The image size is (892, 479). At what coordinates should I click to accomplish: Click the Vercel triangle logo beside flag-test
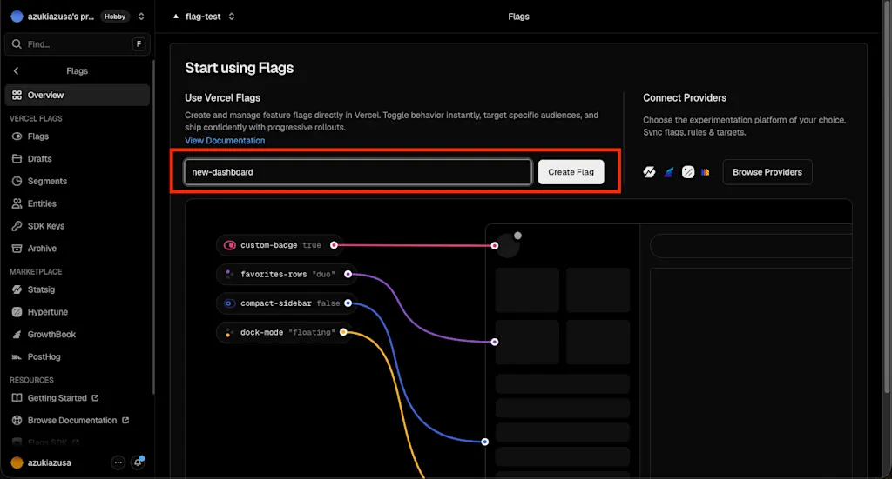pos(176,17)
